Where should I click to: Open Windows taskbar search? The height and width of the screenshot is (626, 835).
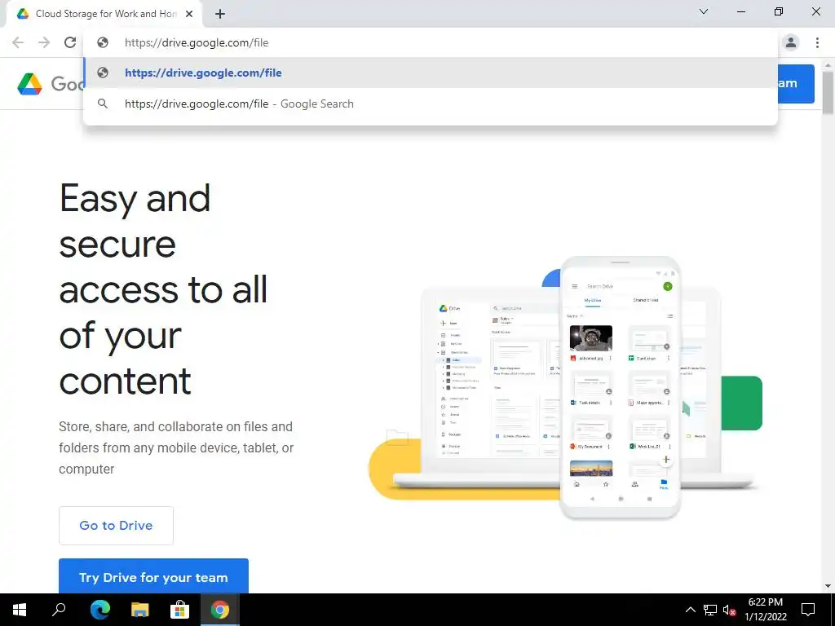[59, 610]
